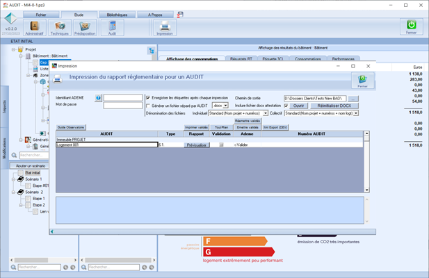Click the Projet folder icon in tree
Image resolution: width=429 pixels, height=278 pixels.
tap(21, 49)
